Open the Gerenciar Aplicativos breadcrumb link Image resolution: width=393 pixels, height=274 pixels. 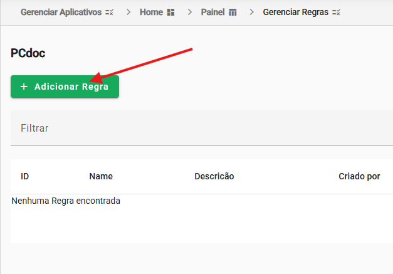[61, 13]
